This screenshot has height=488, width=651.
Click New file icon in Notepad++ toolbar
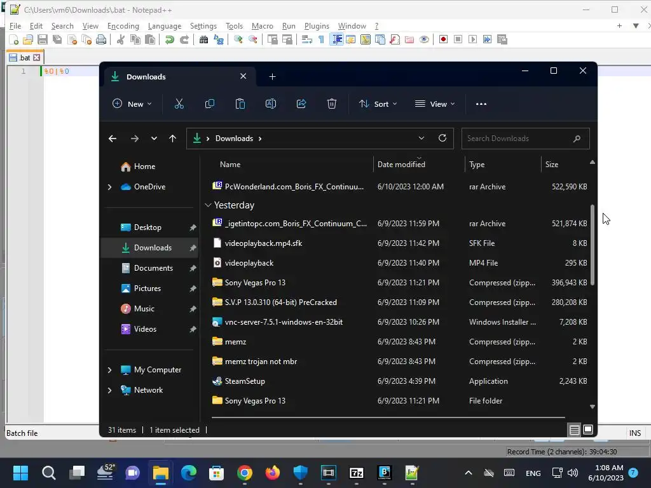tap(13, 39)
